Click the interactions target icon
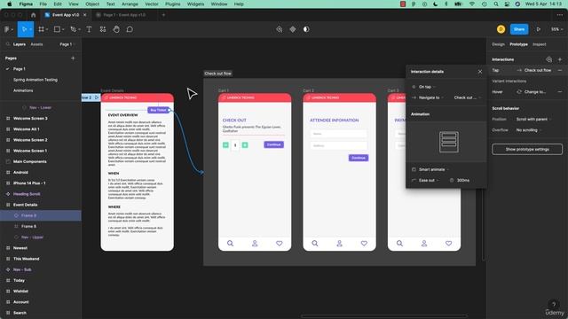Image resolution: width=568 pixels, height=319 pixels. 548,59
